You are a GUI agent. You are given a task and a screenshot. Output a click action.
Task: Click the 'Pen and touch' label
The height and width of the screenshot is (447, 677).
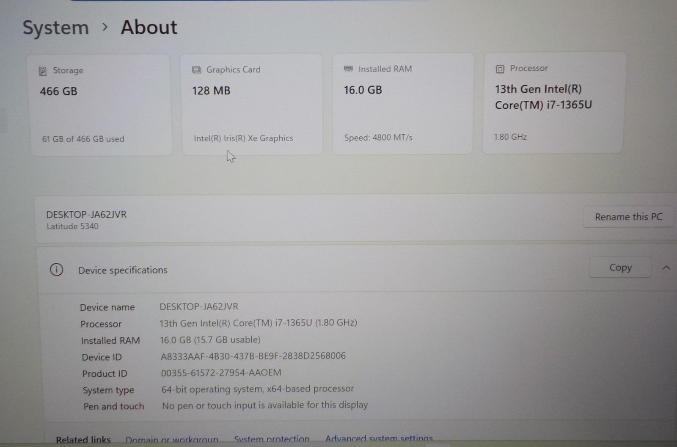coord(114,406)
